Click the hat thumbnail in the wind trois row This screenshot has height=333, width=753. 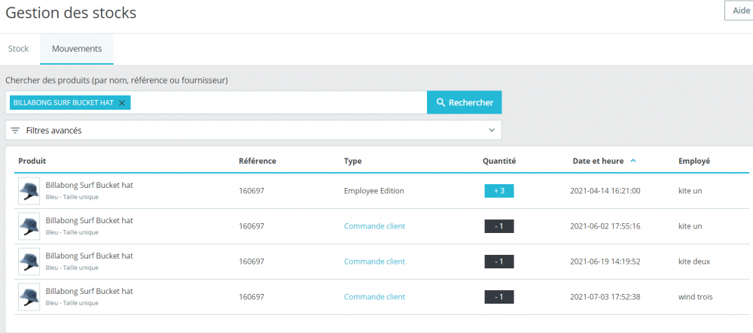point(29,297)
